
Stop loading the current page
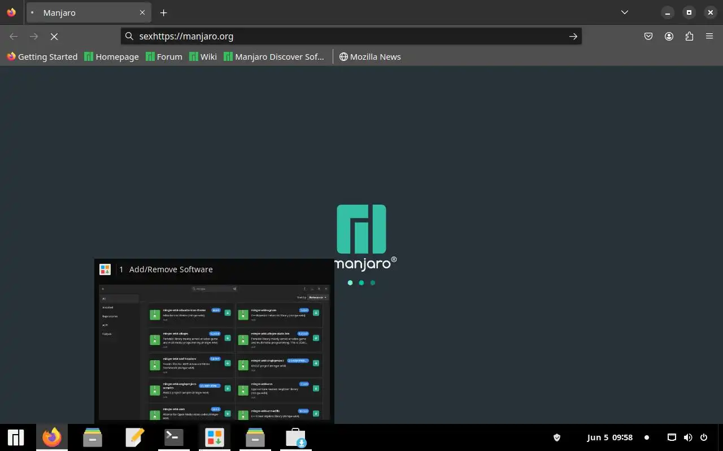click(54, 36)
